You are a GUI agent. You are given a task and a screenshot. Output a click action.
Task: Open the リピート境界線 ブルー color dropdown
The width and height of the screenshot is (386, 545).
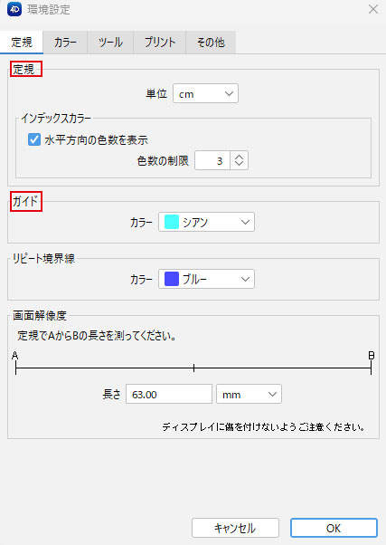(x=206, y=279)
